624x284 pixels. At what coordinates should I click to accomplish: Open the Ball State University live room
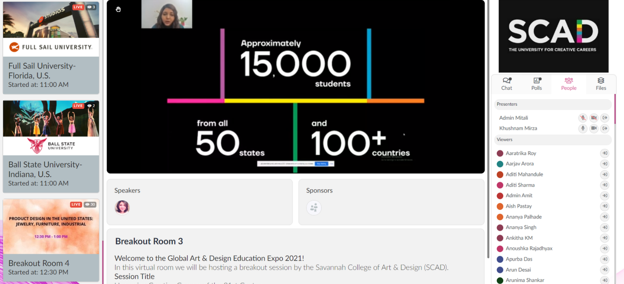click(51, 146)
